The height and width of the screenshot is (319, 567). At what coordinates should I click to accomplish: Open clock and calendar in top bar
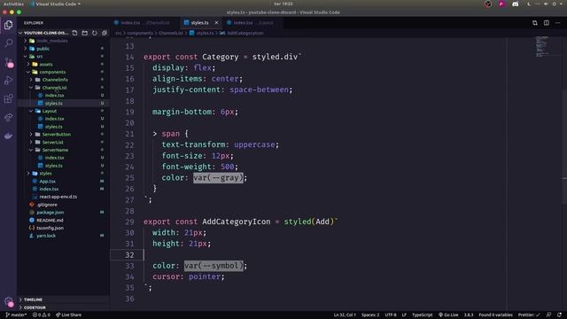(x=283, y=4)
